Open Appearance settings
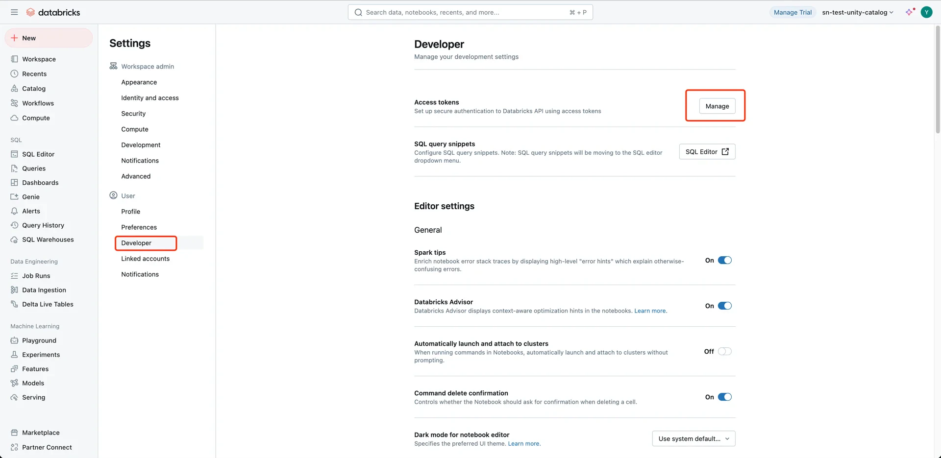This screenshot has width=941, height=458. (139, 82)
